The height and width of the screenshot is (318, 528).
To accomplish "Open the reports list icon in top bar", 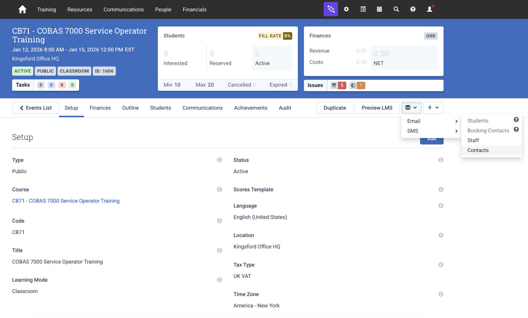I will pyautogui.click(x=363, y=9).
